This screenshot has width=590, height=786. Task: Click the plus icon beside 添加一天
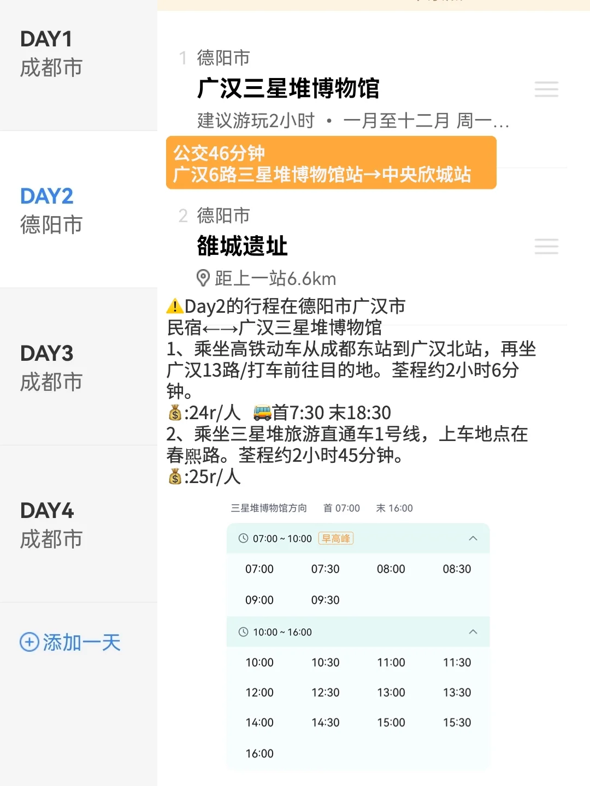tap(29, 642)
